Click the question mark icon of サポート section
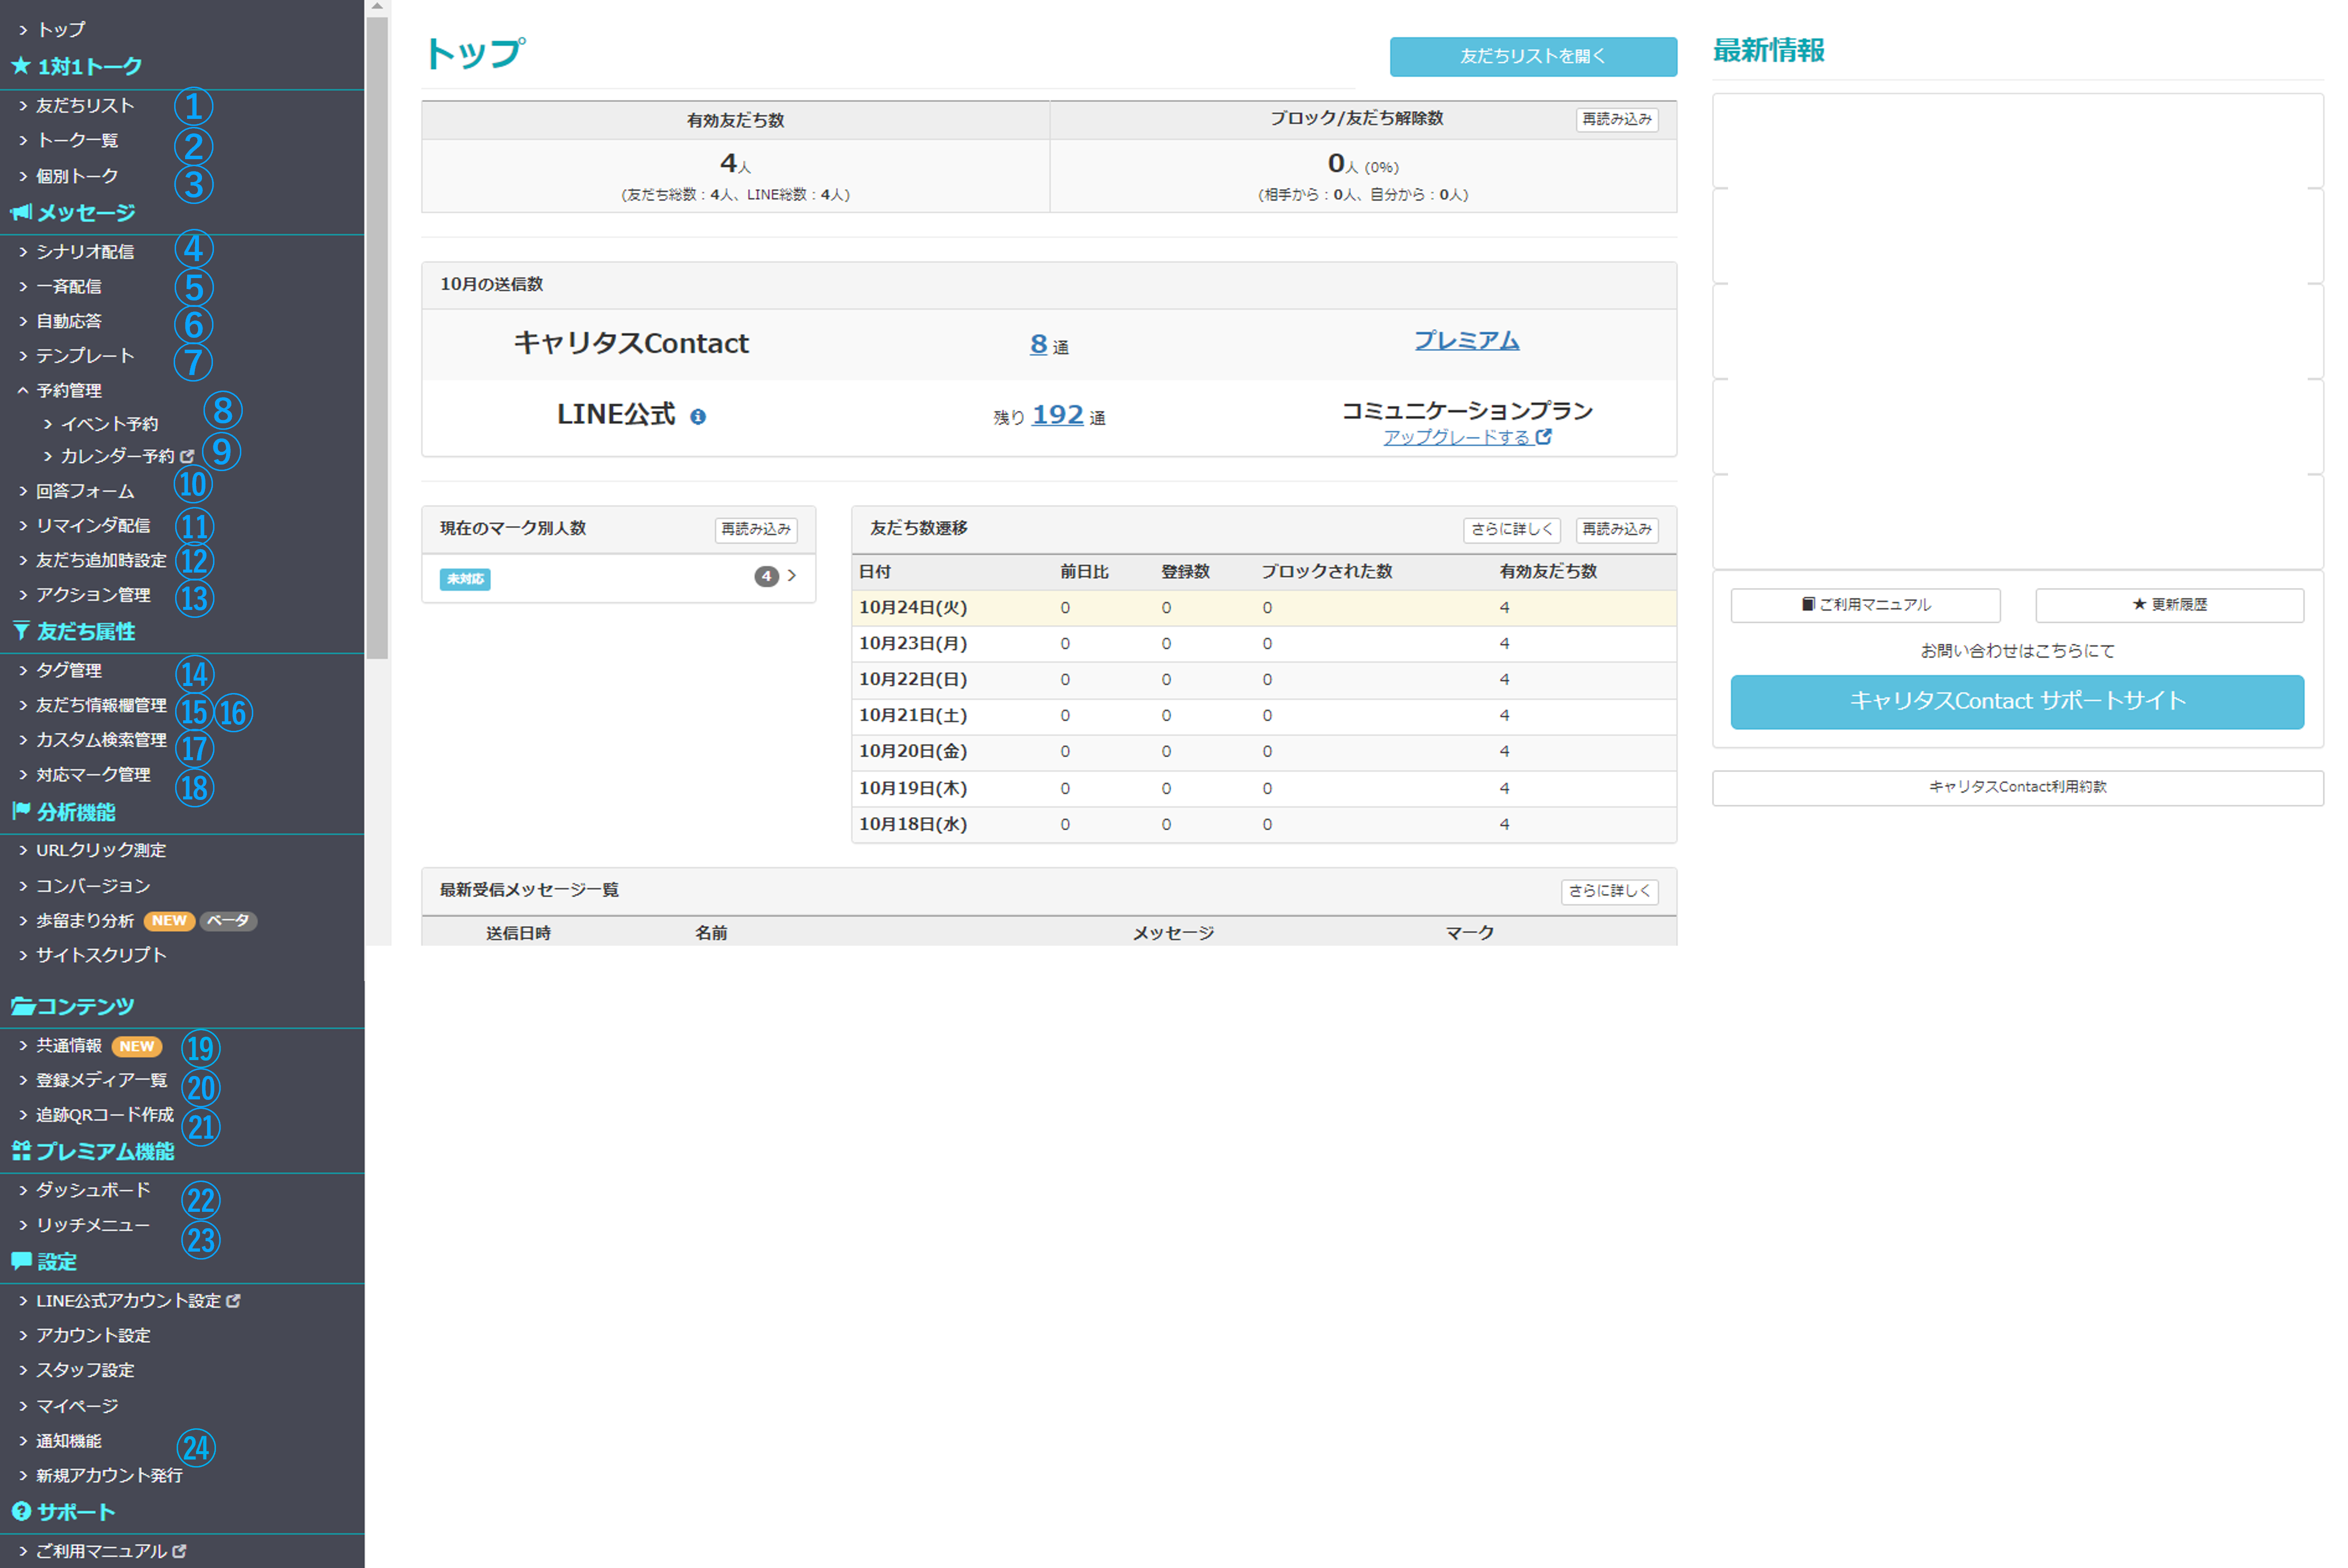Viewport: 2348px width, 1568px height. [21, 1511]
